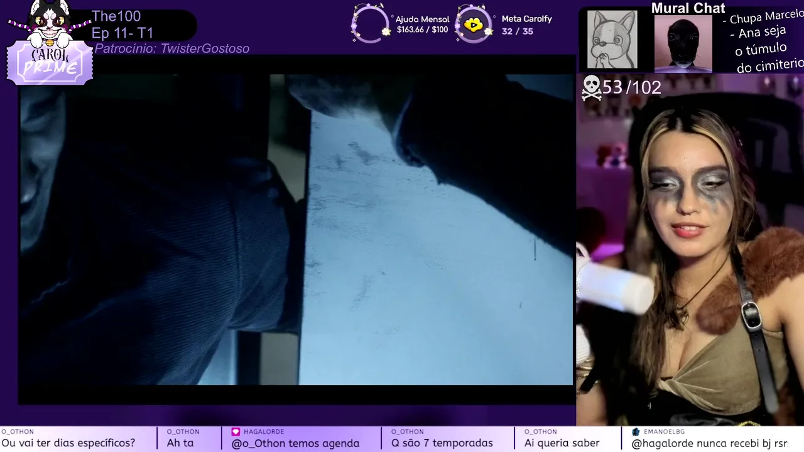Open the masked figure thumbnail in Mural Chat
Viewport: 804px width, 452px height.
683,43
